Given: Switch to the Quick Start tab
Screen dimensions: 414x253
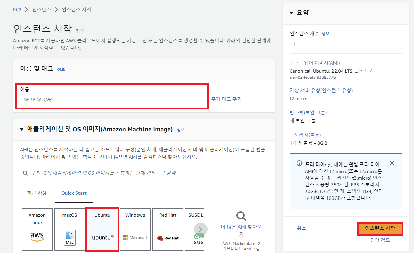Looking at the screenshot, I should (74, 193).
